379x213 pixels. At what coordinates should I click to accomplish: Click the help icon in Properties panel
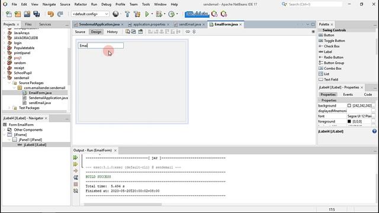(374, 131)
